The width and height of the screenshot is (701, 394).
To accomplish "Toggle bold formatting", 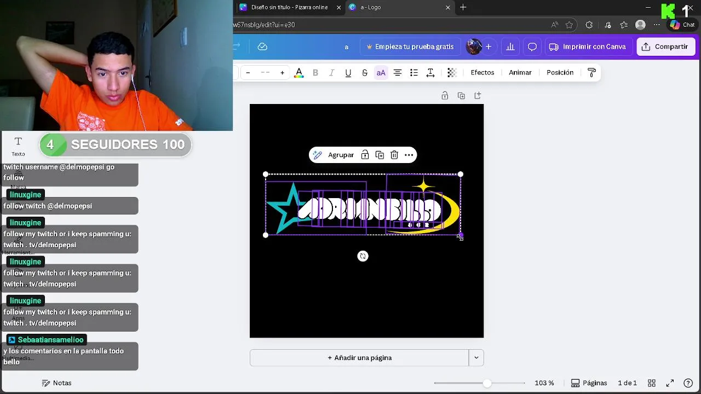I will pos(315,72).
